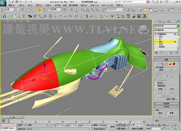
Task: Click the Pin Stack icon below the stack
Action: 156,53
